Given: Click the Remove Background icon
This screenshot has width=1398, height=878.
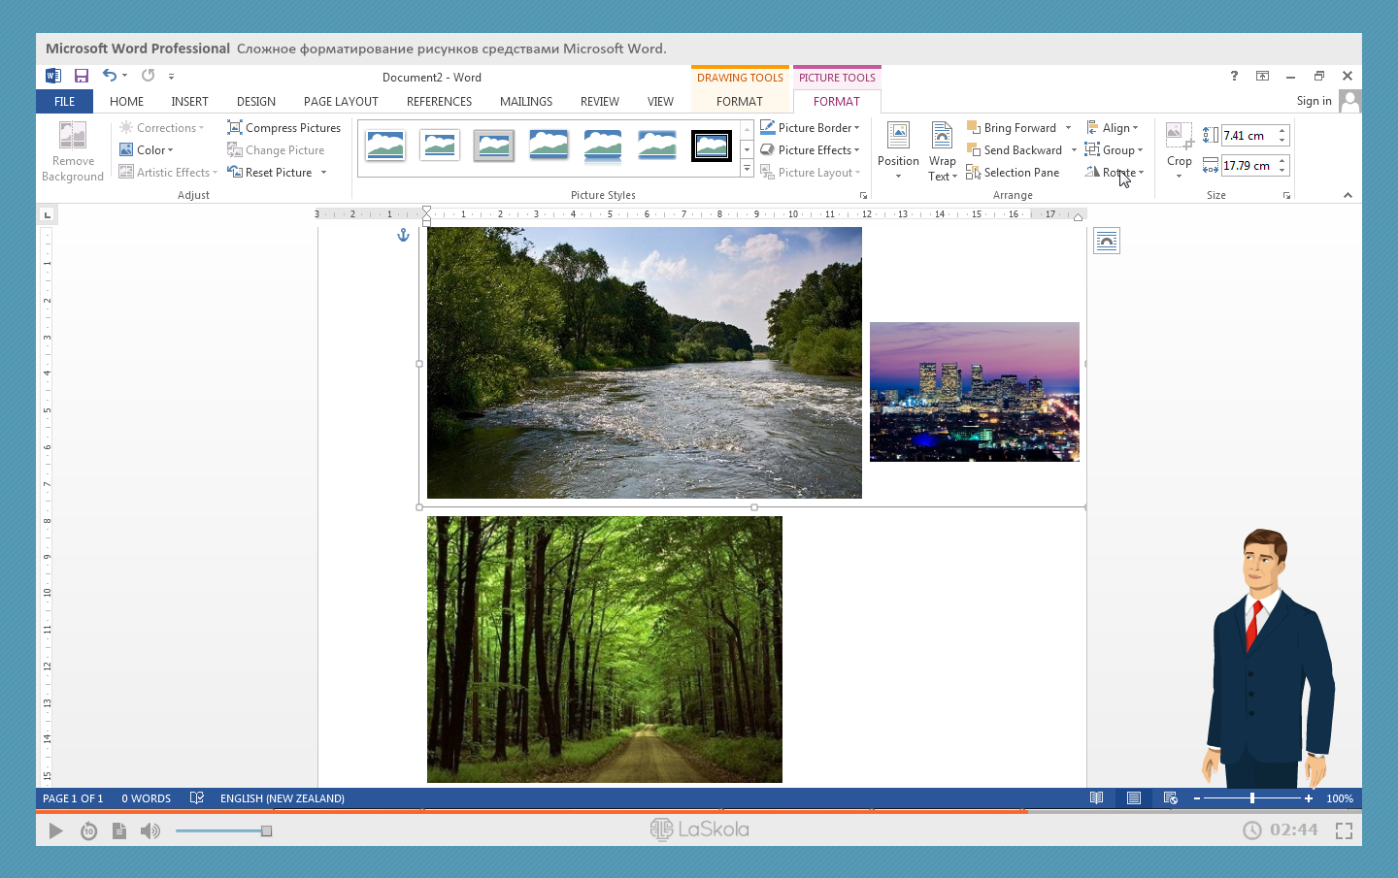Looking at the screenshot, I should click(73, 136).
